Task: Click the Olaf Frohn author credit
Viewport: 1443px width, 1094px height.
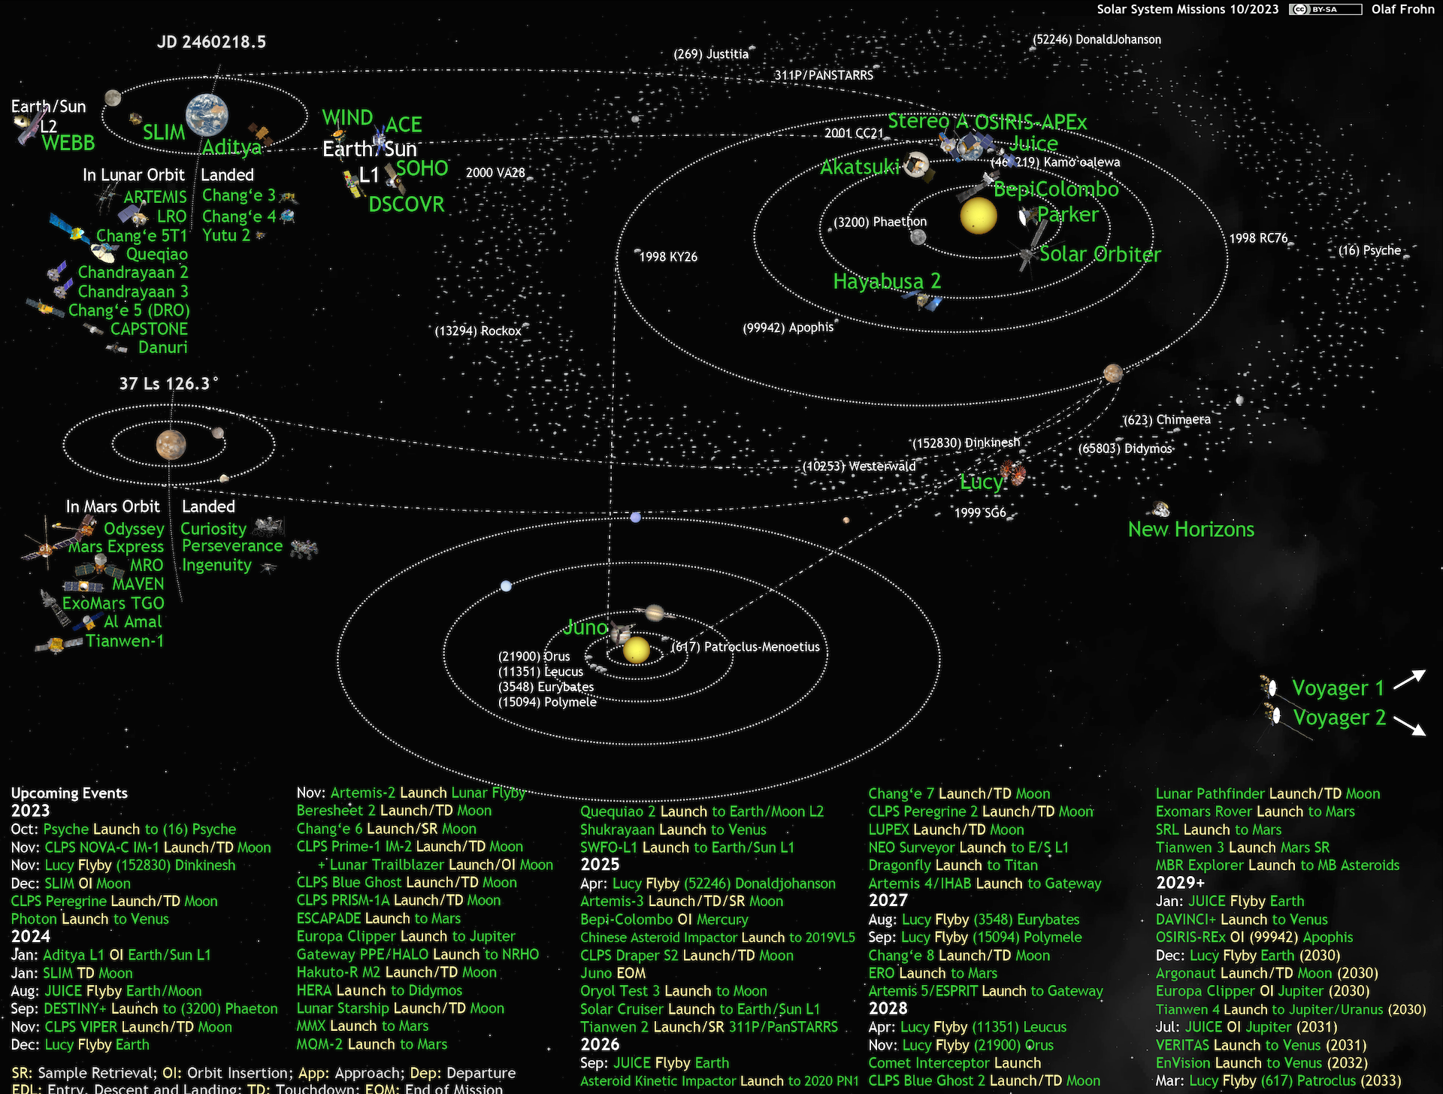Action: point(1403,9)
